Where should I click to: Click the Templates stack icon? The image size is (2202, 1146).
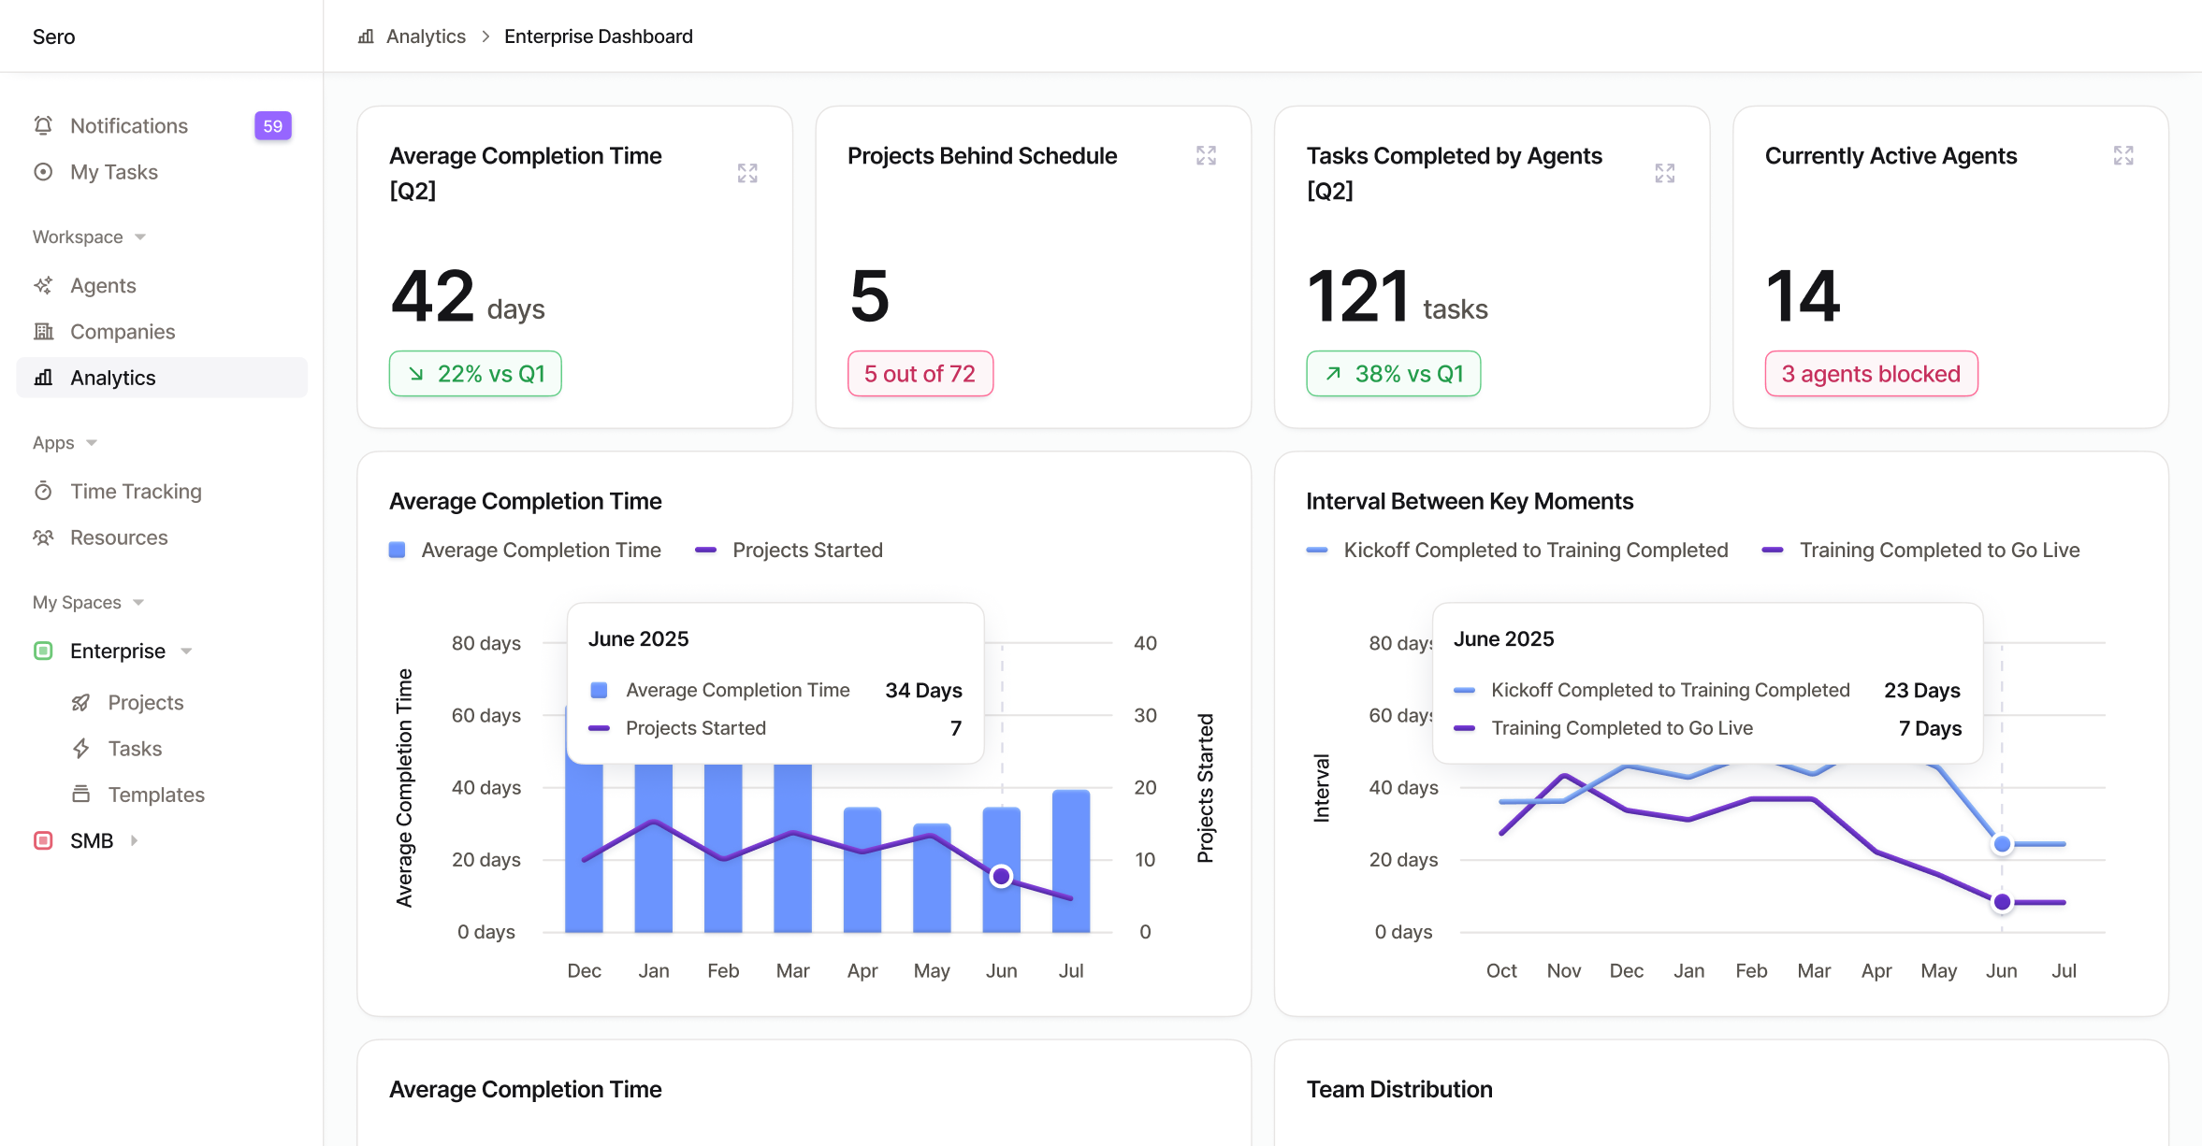(x=81, y=794)
